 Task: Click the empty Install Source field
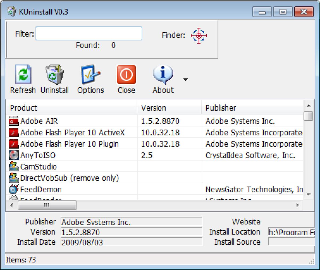(x=292, y=242)
